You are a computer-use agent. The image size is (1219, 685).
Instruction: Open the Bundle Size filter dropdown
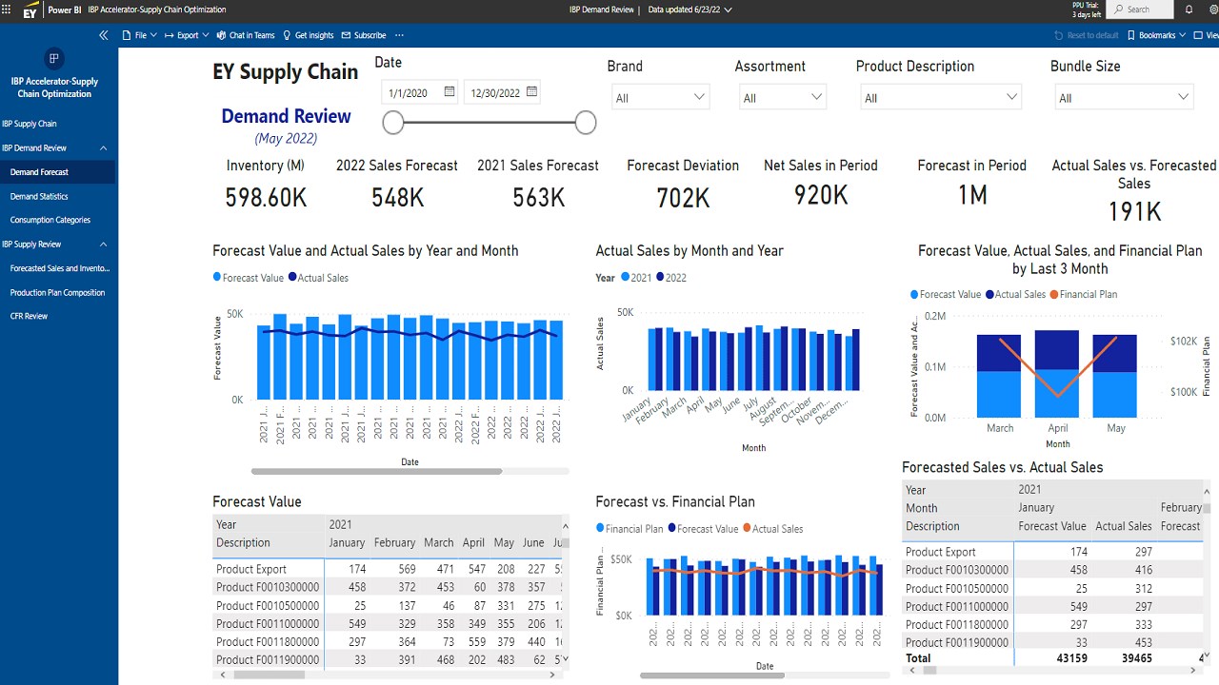(x=1186, y=96)
